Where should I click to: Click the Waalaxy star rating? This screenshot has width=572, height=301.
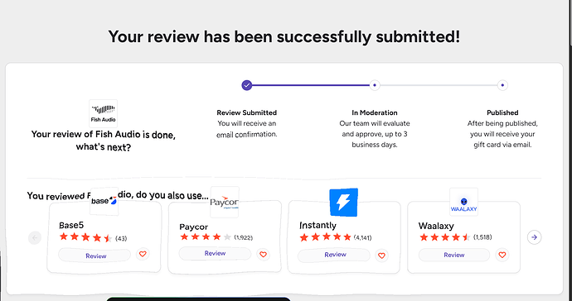point(444,237)
